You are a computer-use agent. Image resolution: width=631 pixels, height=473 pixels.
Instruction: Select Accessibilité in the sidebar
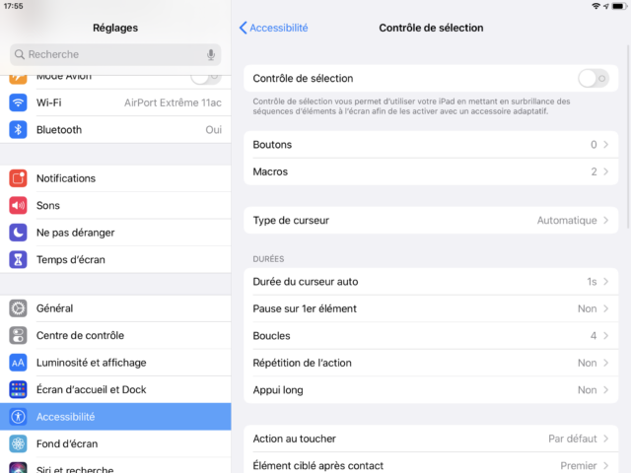[115, 417]
